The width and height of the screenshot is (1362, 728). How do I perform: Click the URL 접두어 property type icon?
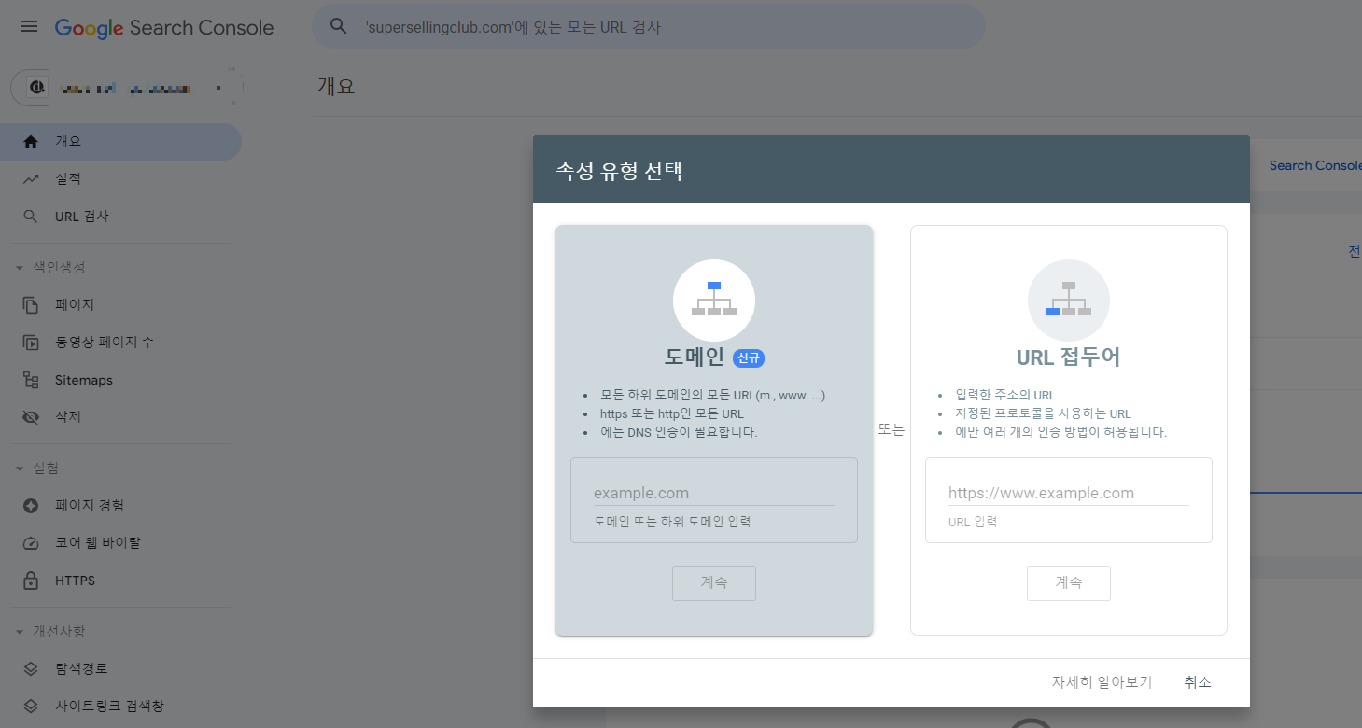click(1069, 300)
